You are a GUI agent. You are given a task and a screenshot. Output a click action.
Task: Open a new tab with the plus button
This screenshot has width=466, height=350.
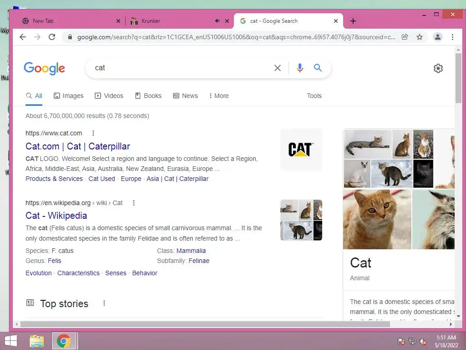click(353, 21)
